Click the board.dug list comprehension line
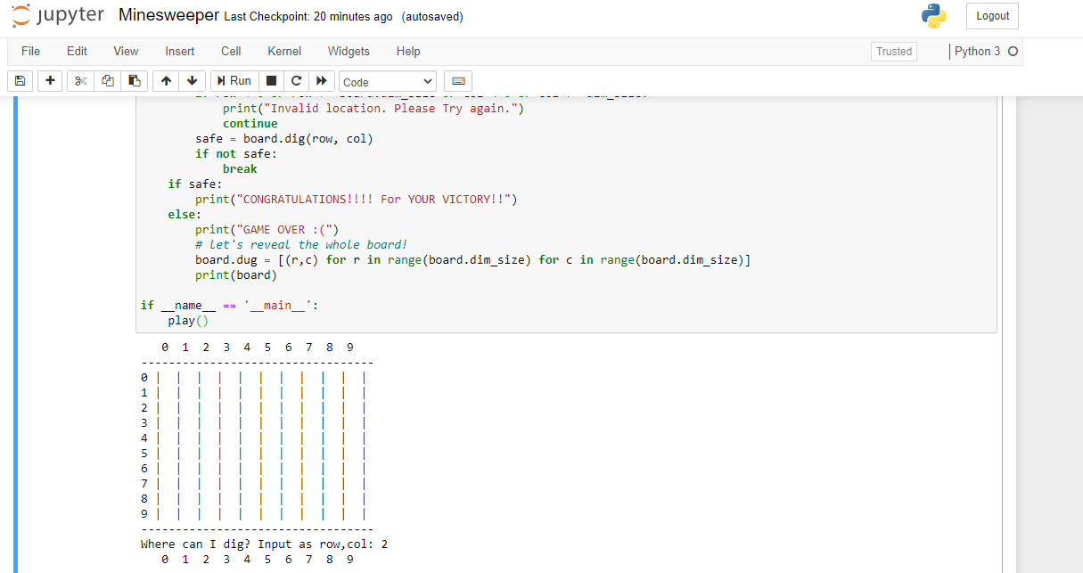 coord(472,259)
